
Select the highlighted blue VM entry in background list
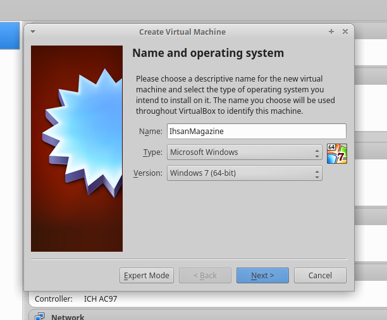10,35
